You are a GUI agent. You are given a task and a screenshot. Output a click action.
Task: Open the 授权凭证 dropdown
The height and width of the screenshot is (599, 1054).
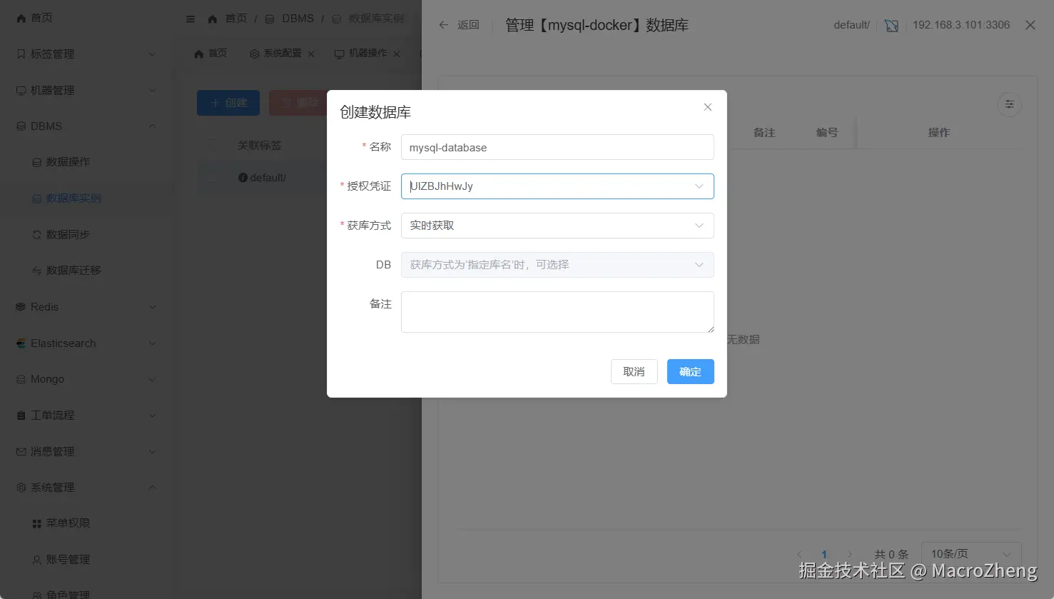[557, 186]
